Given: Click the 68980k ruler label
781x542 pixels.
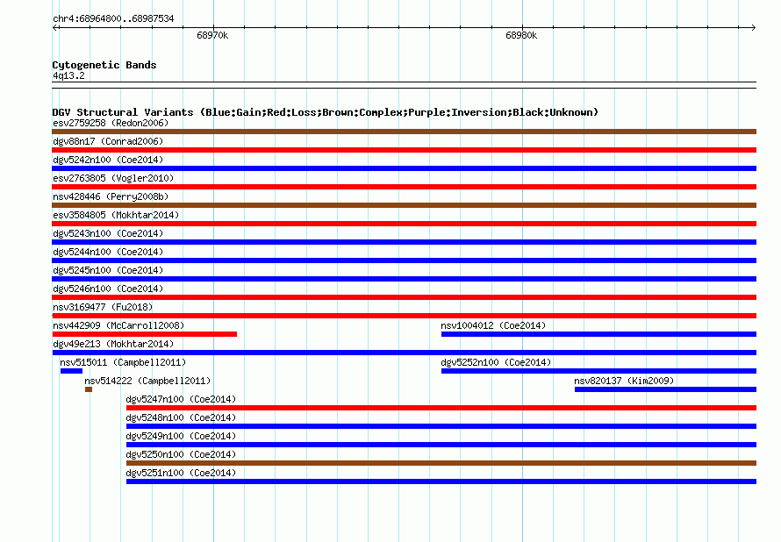Looking at the screenshot, I should click(521, 35).
